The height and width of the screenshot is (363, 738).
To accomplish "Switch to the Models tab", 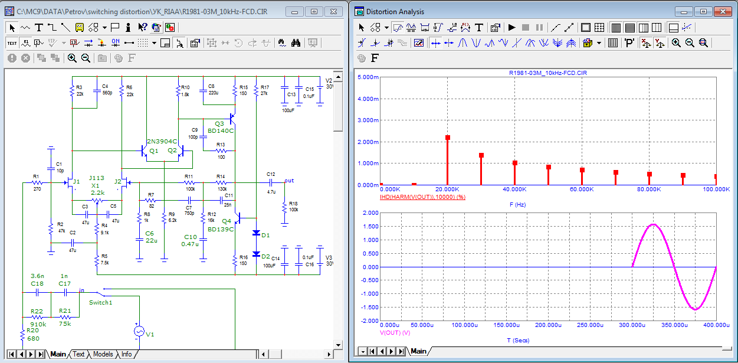I will (103, 354).
